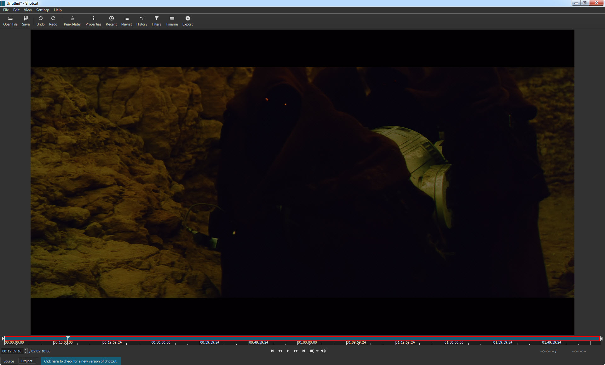Open the Settings menu
This screenshot has width=605, height=365.
[x=43, y=10]
